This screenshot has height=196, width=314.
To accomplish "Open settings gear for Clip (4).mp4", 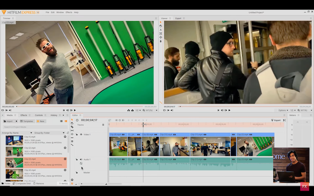I will point(65,170).
